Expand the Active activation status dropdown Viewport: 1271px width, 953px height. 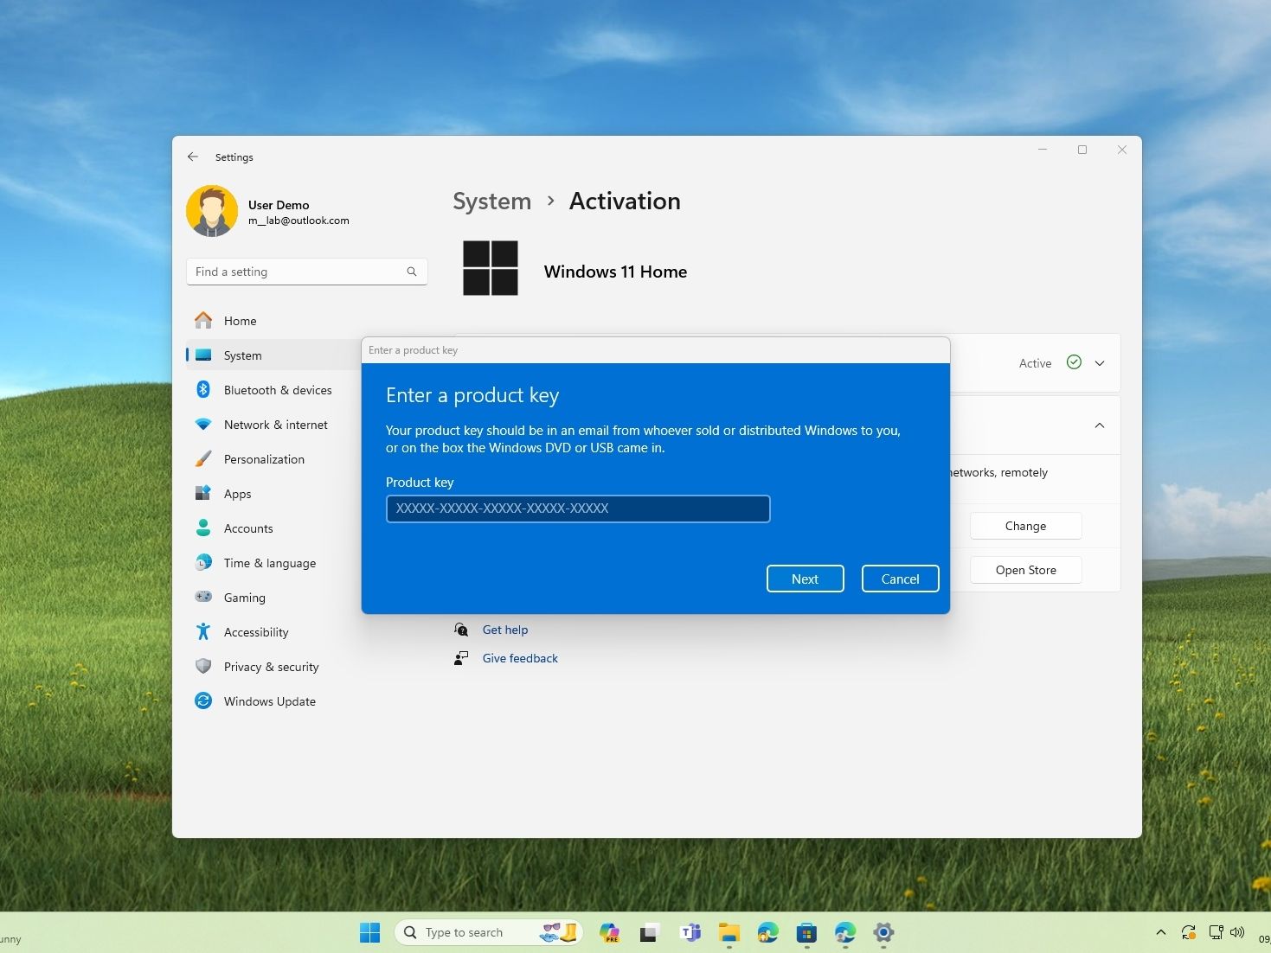click(1099, 363)
